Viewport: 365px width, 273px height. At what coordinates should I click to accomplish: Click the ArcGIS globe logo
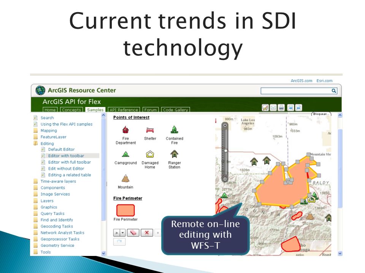click(x=40, y=90)
